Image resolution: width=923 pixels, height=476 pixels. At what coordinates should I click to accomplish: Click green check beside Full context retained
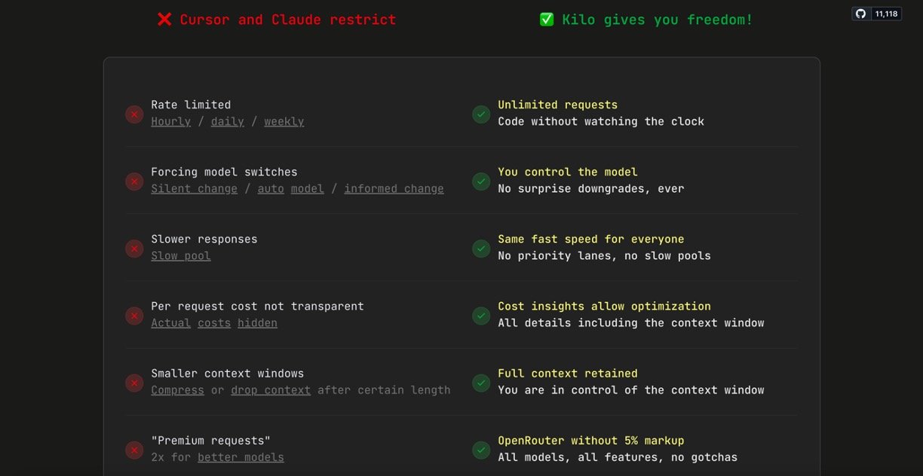pyautogui.click(x=481, y=383)
